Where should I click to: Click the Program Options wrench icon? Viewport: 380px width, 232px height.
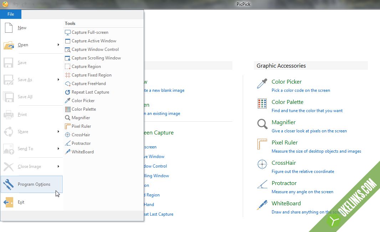click(x=9, y=185)
